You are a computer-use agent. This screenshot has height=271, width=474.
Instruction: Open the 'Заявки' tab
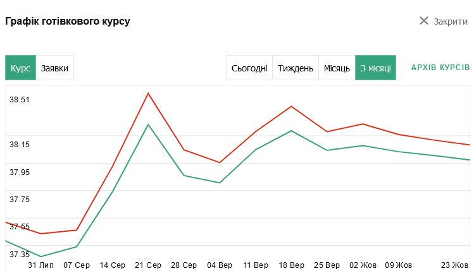click(54, 68)
